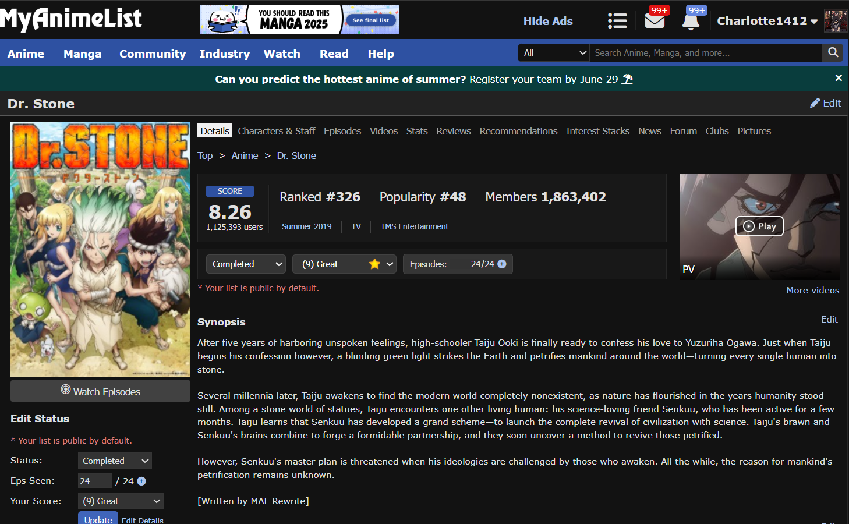
Task: Submit search with magnifying glass icon
Action: pos(833,52)
